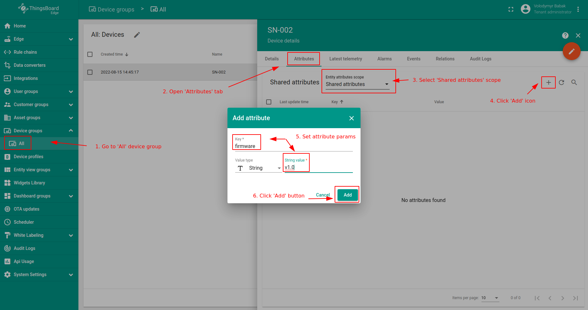The height and width of the screenshot is (310, 588).
Task: Open Entity attributes scope dropdown
Action: 357,84
